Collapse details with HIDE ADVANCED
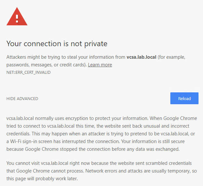203x186 pixels. (x=22, y=99)
